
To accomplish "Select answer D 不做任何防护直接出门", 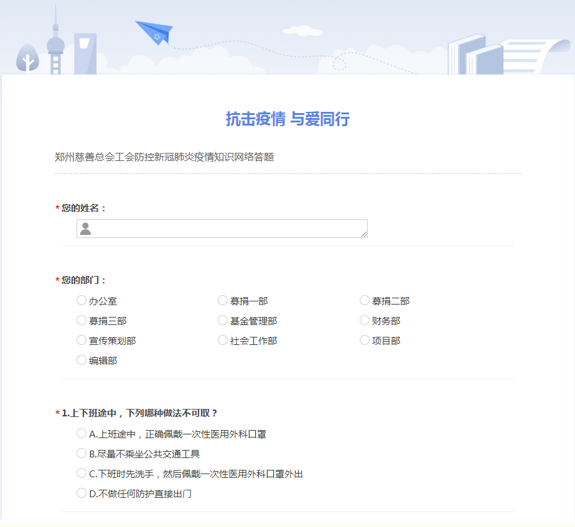I will (82, 493).
